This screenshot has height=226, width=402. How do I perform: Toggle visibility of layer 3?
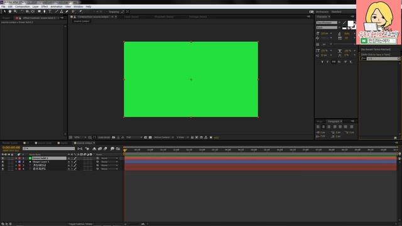pyautogui.click(x=3, y=166)
